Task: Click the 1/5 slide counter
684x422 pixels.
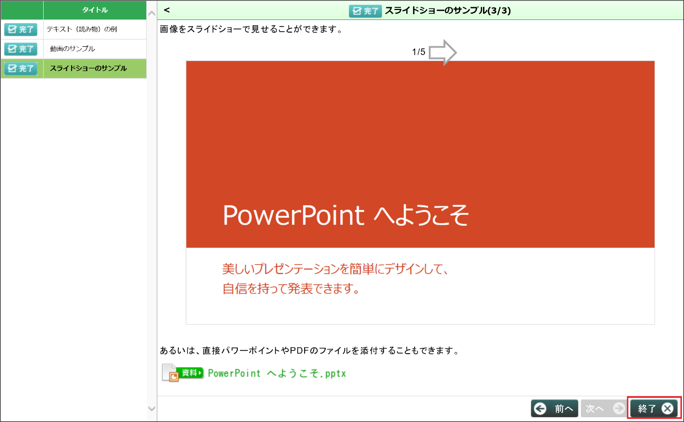Action: pyautogui.click(x=419, y=52)
